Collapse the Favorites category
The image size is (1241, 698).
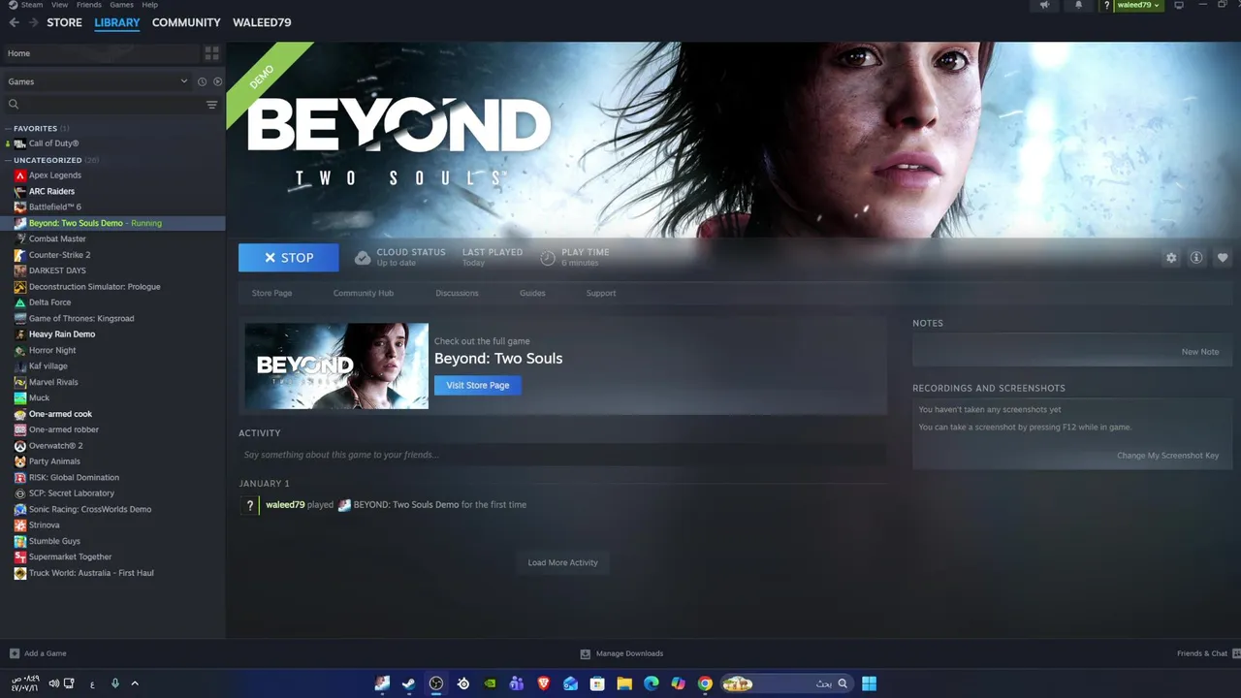(9, 128)
